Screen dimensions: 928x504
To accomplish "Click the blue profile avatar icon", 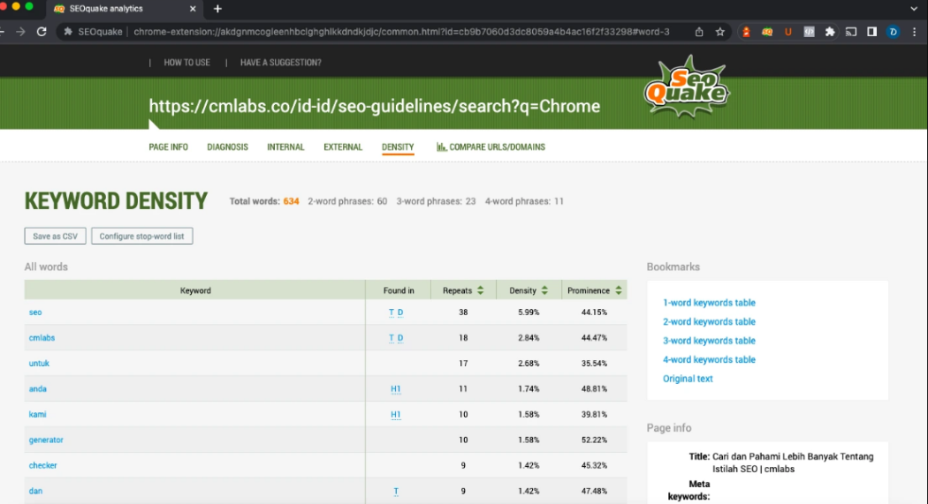I will pyautogui.click(x=893, y=32).
